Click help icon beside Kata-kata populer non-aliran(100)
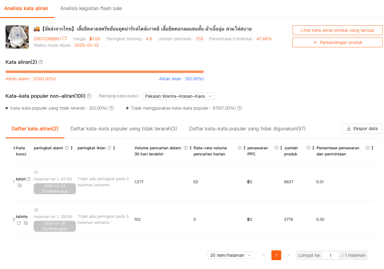384x269 pixels. [89, 96]
